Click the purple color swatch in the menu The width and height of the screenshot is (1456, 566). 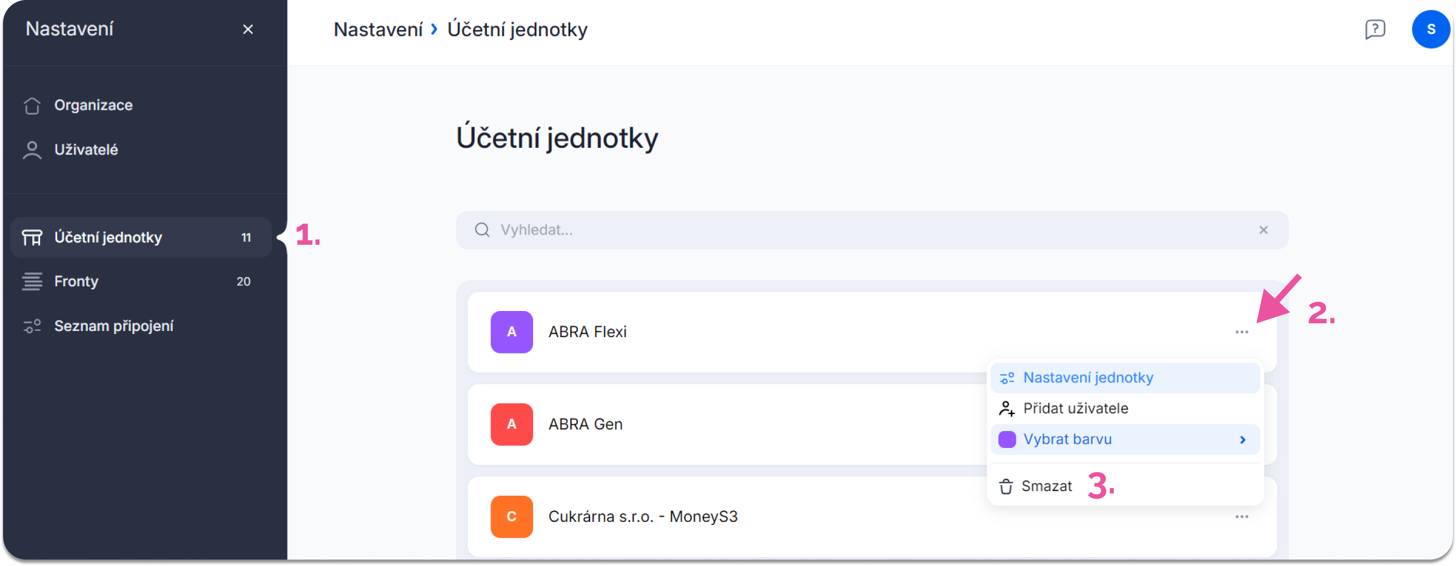(1007, 439)
